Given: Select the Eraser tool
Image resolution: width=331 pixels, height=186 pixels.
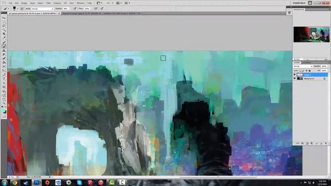Looking at the screenshot, I should (4, 58).
